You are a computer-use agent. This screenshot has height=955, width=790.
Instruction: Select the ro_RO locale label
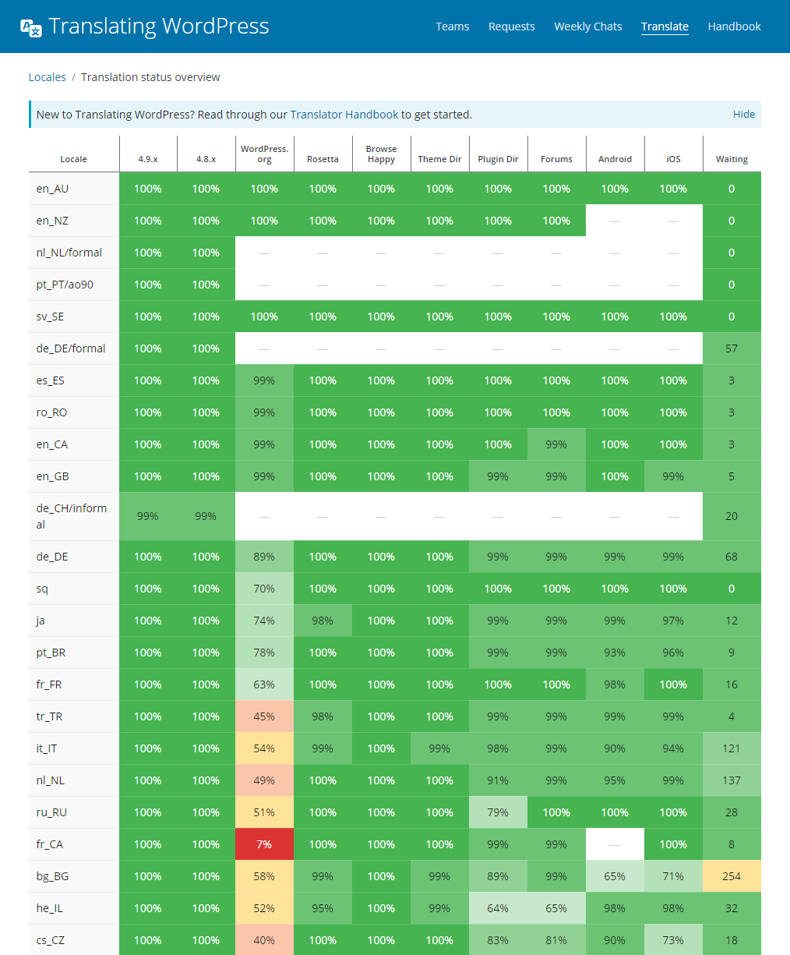[51, 412]
